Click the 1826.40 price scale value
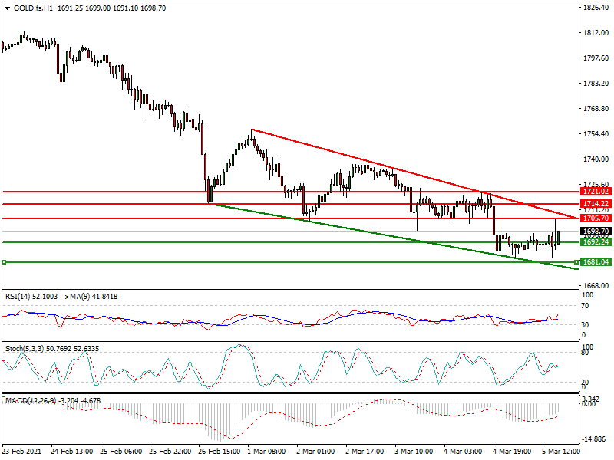The width and height of the screenshot is (614, 460). click(596, 8)
